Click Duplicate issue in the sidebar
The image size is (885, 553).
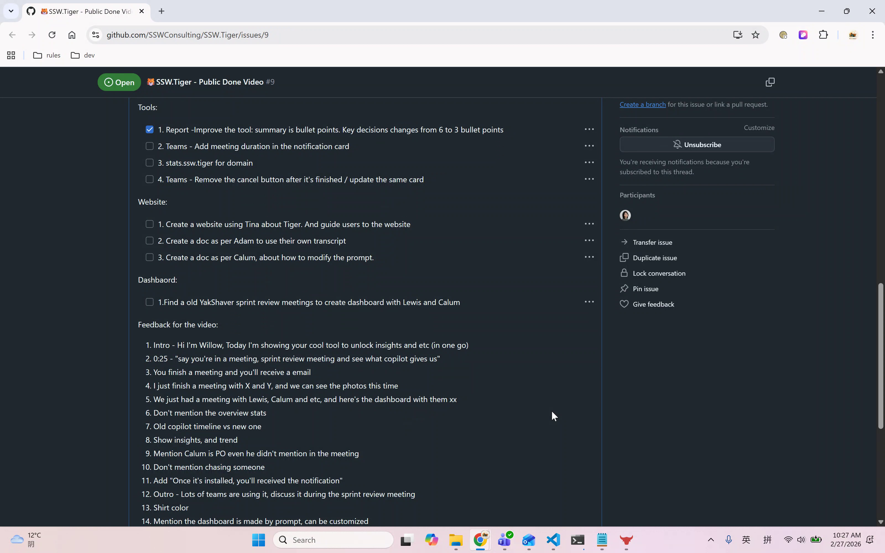pos(648,258)
